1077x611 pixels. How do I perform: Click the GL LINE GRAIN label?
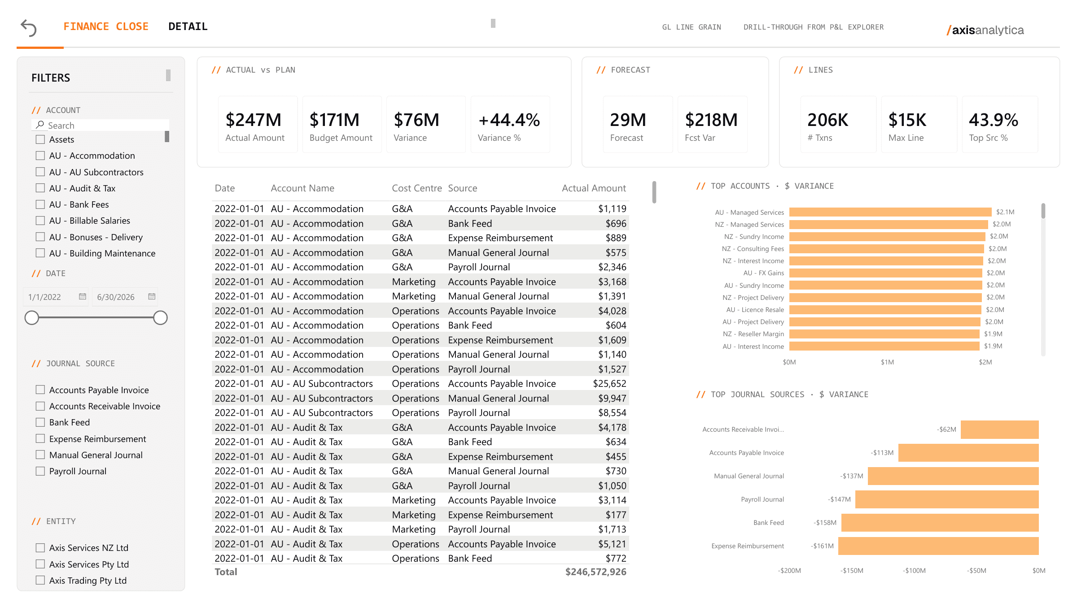[x=692, y=27]
